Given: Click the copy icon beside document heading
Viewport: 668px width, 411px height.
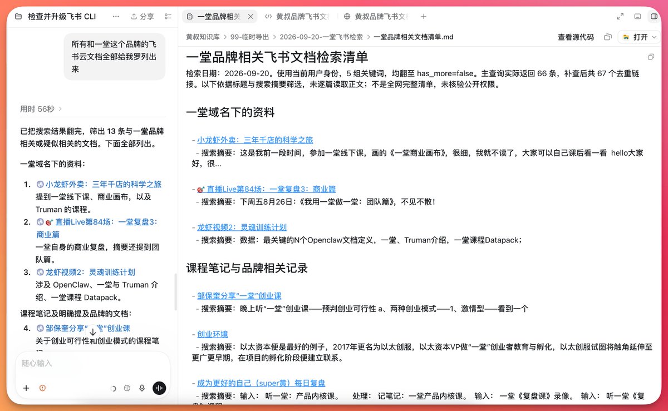Looking at the screenshot, I should click(651, 57).
